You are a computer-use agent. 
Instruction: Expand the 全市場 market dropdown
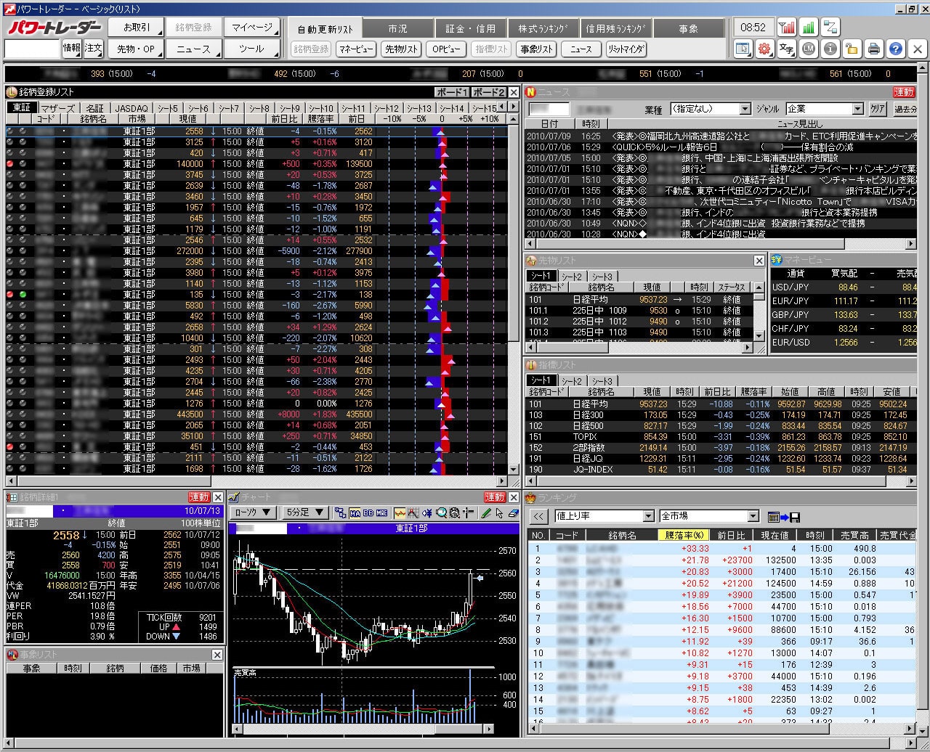709,516
